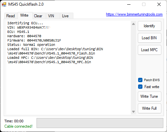Disable the Patch EWS checkbox
The width and height of the screenshot is (167, 132).
click(x=140, y=80)
